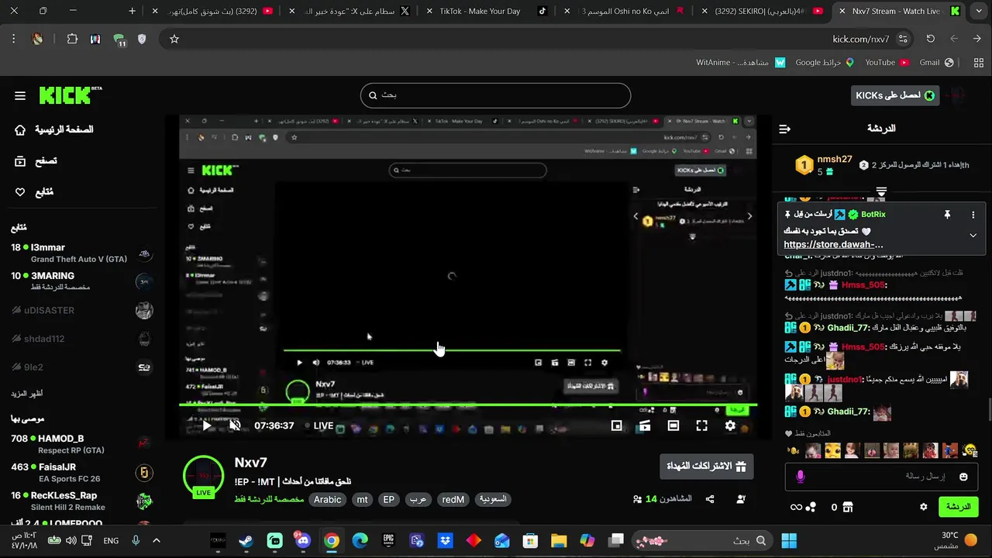Collapse the chat panel icon
The image size is (992, 558).
[785, 129]
